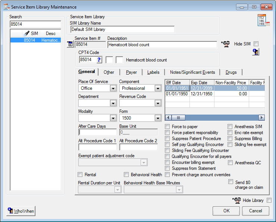The width and height of the screenshot is (276, 222).
Task: Switch to the Drugs tab
Action: click(x=231, y=72)
